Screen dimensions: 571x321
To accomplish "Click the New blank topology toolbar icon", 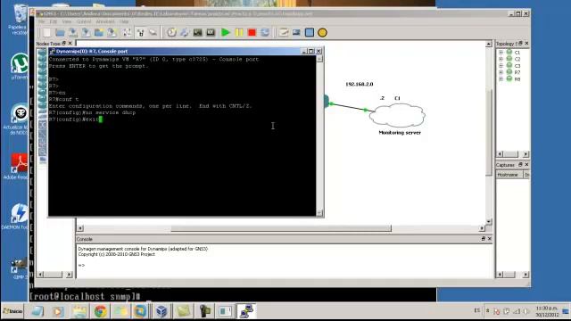I will pyautogui.click(x=47, y=33).
